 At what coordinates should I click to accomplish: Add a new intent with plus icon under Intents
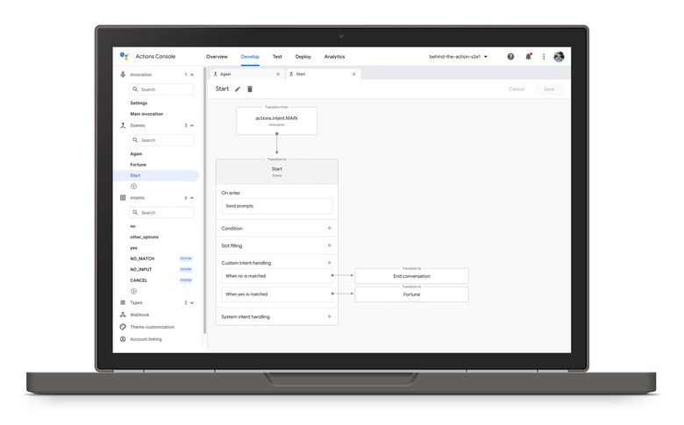[134, 291]
